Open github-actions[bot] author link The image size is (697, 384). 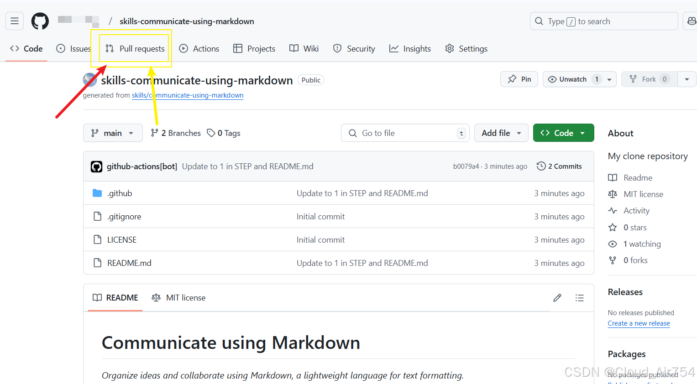coord(142,166)
